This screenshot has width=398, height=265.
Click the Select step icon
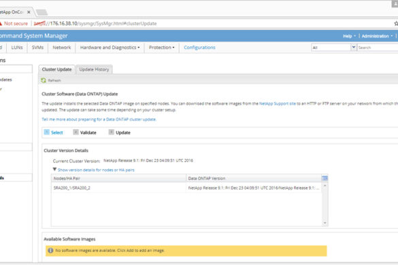coord(46,132)
